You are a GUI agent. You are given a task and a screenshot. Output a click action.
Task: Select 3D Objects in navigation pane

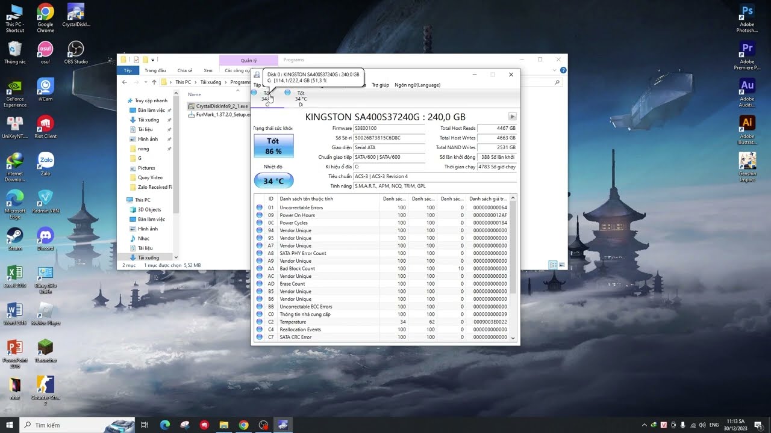(x=149, y=209)
